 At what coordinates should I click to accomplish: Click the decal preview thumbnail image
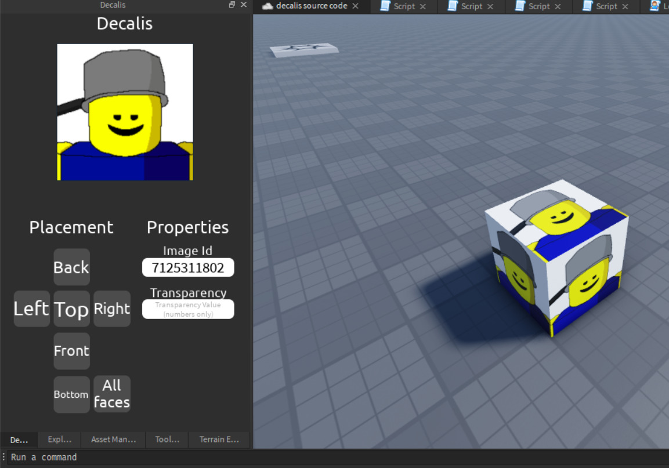124,112
